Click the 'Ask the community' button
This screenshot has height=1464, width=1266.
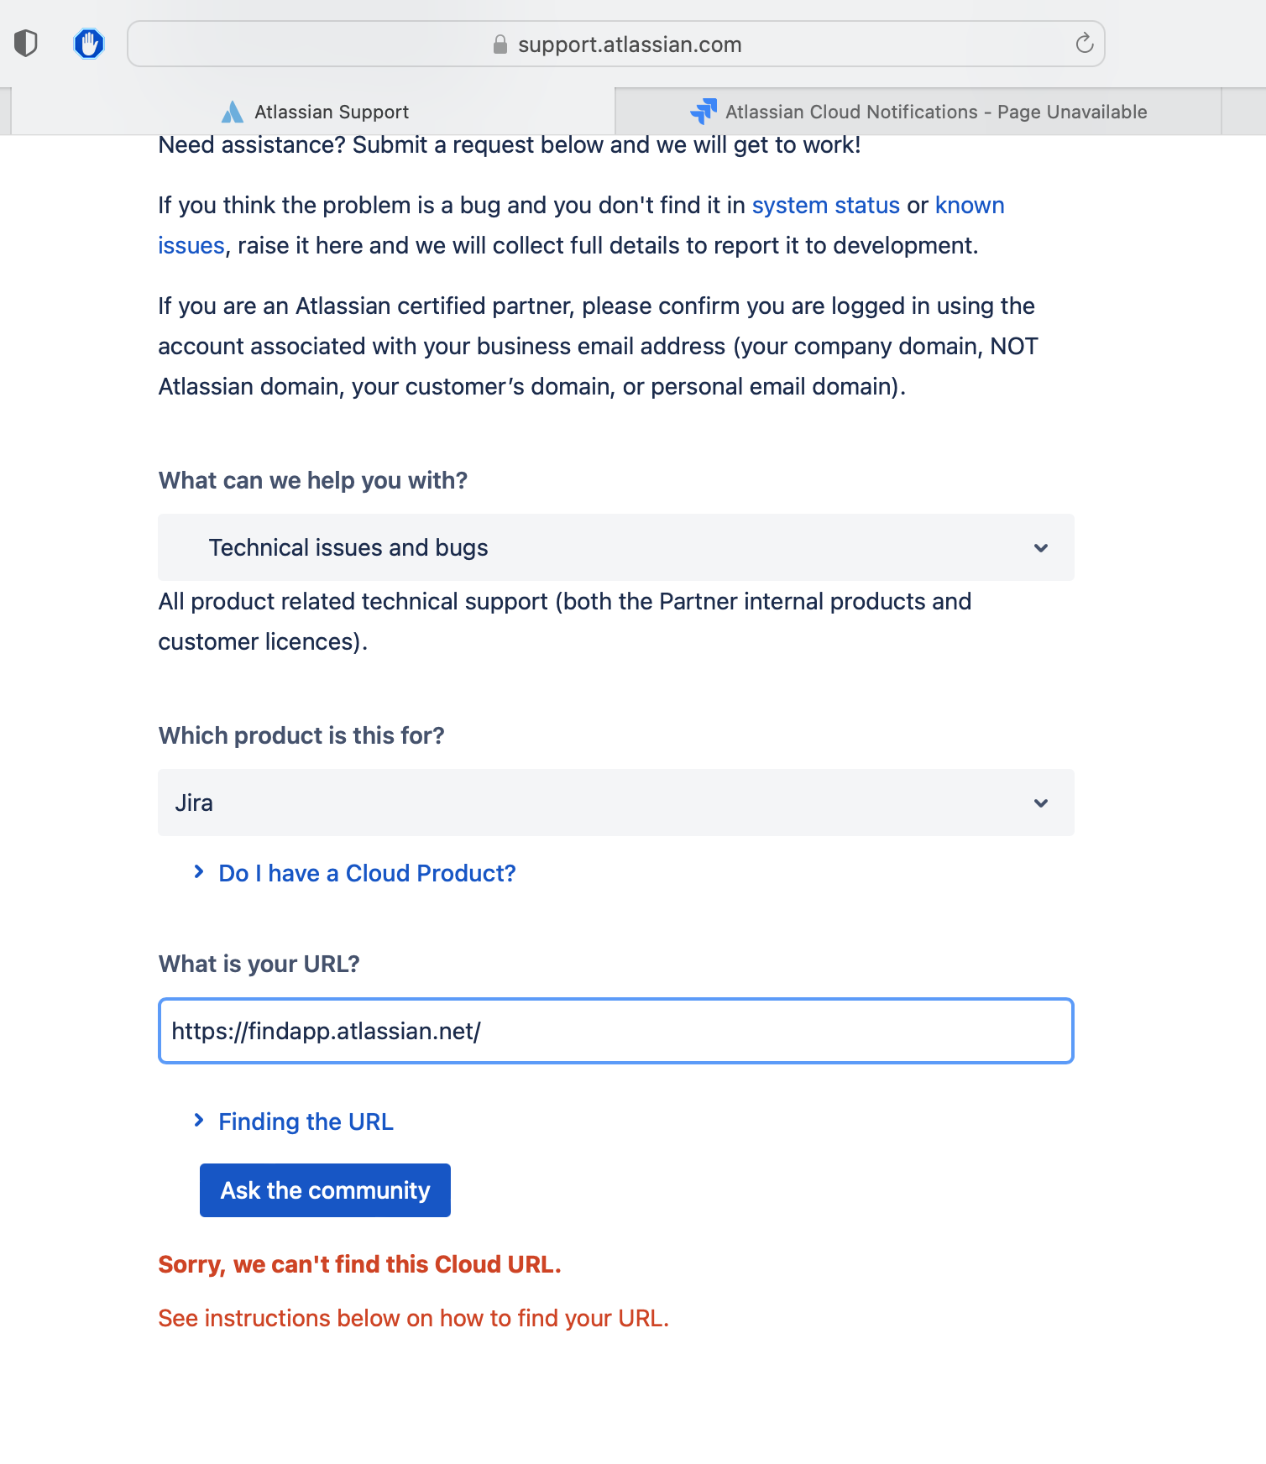(x=324, y=1189)
